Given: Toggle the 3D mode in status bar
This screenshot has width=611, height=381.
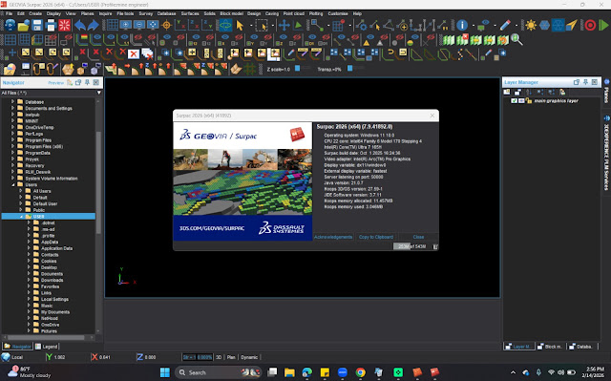Looking at the screenshot, I should pyautogui.click(x=219, y=357).
